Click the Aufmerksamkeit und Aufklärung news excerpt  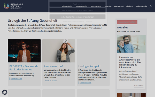point(131,76)
